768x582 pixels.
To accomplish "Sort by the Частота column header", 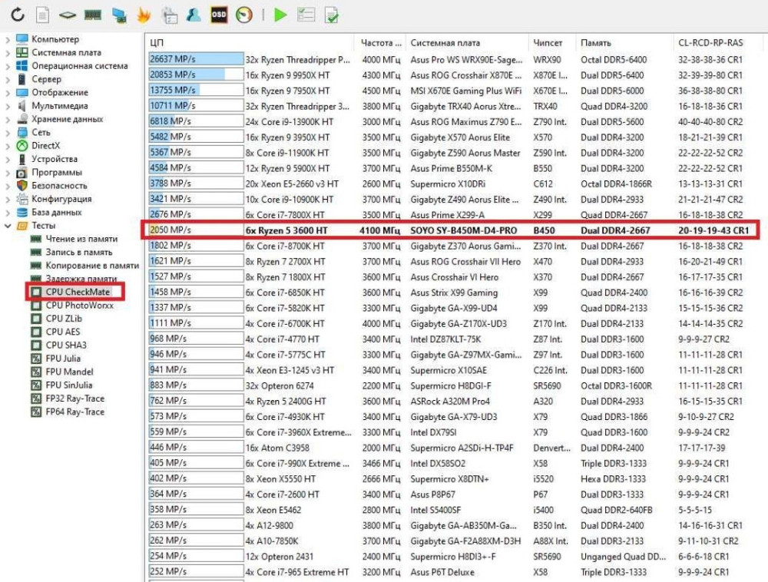I will click(381, 43).
